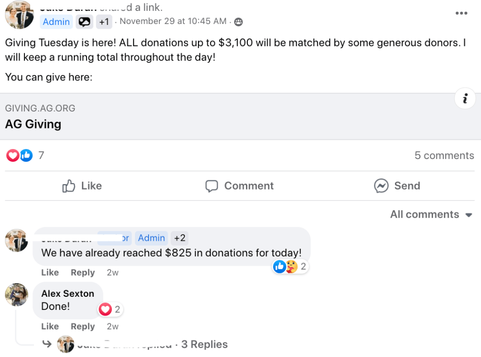Click the audience members icon beside timestamp
This screenshot has height=357, width=481.
coord(238,22)
